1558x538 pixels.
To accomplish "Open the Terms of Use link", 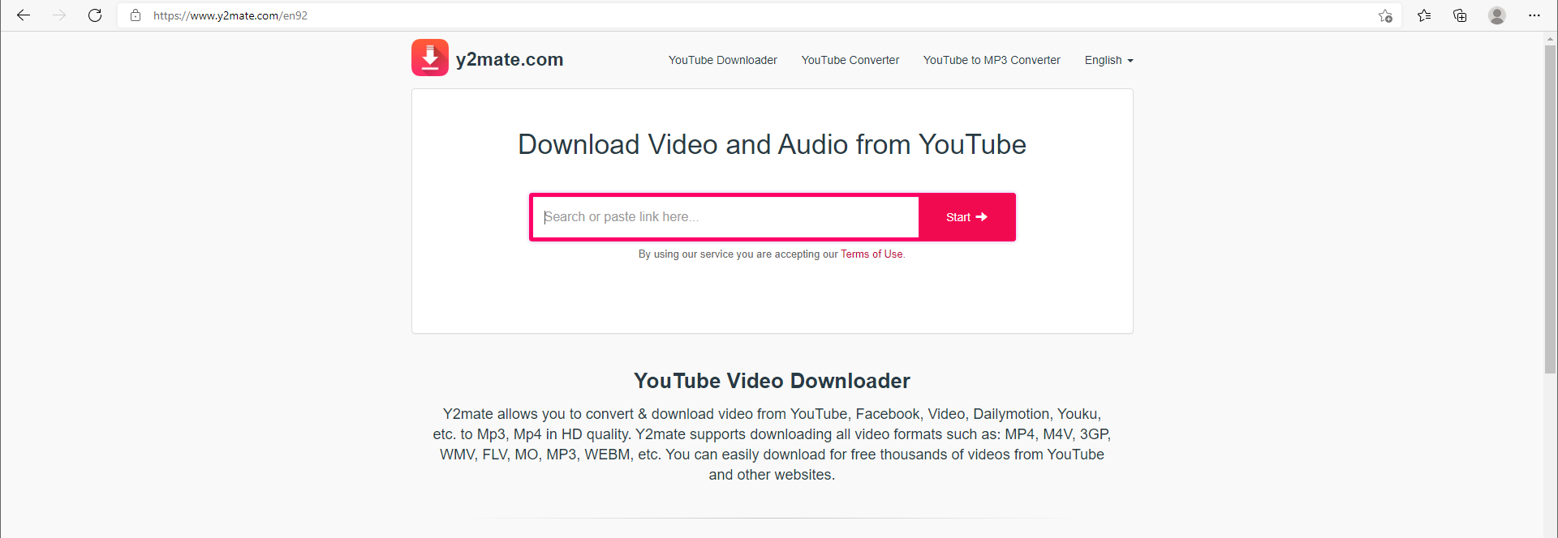I will pos(872,254).
